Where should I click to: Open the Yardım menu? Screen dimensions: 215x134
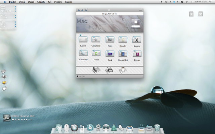click(68, 2)
